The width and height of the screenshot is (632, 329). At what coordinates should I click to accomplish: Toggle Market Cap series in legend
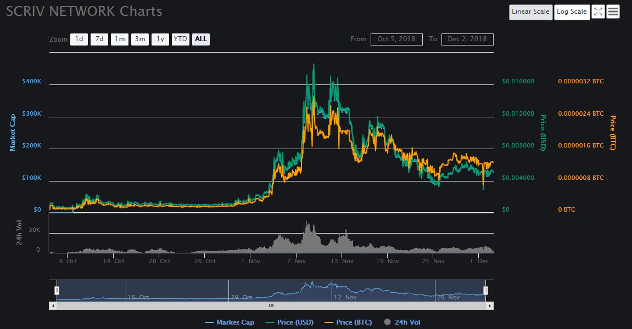coord(230,322)
